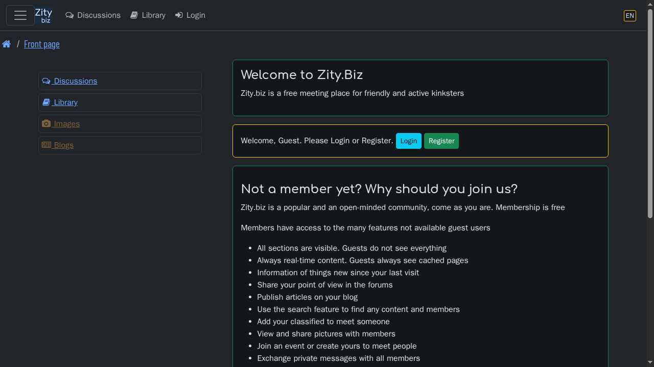
Task: Select the Login entry in the top navbar
Action: click(195, 15)
